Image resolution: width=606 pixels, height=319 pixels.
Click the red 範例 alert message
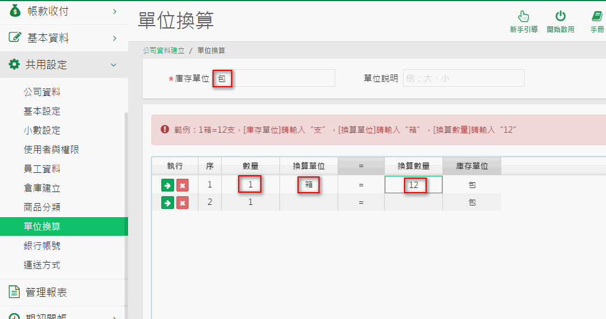(379, 130)
